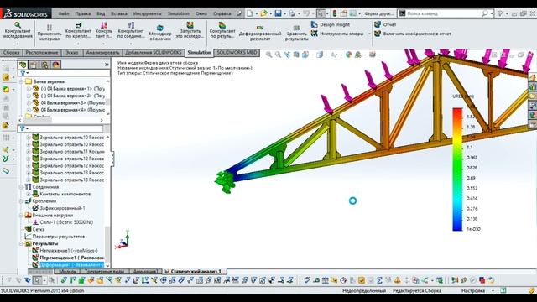Open the FeatureManager design tree tab
Screen dimensions: 537x302
click(23, 65)
